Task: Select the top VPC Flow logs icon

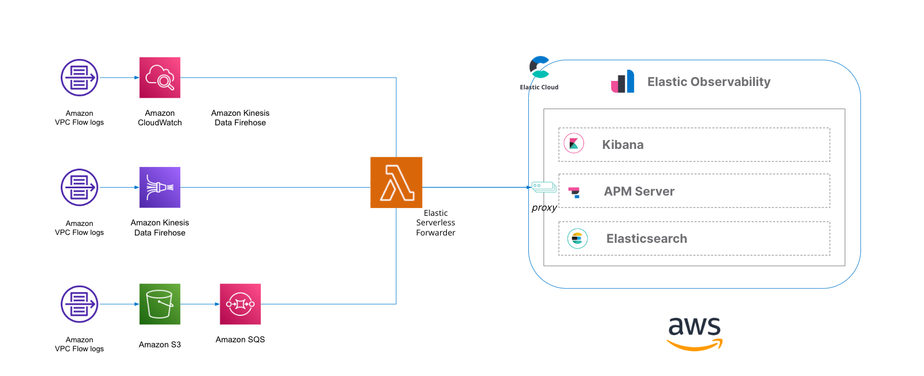Action: 79,78
